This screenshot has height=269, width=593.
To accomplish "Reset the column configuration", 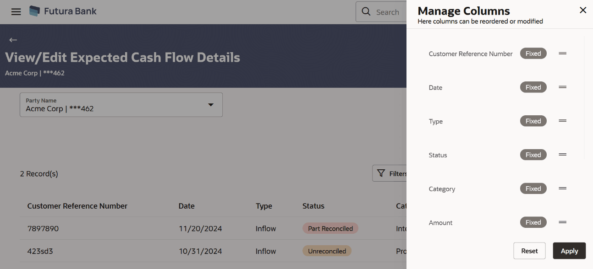I will (x=529, y=251).
